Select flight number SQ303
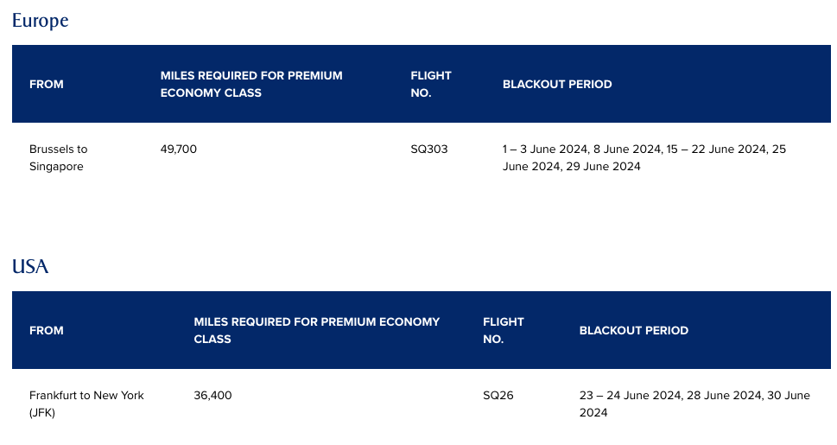The image size is (837, 445). (429, 149)
